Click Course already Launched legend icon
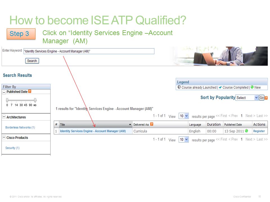Viewport: 270px width, 202px height. tap(179, 87)
